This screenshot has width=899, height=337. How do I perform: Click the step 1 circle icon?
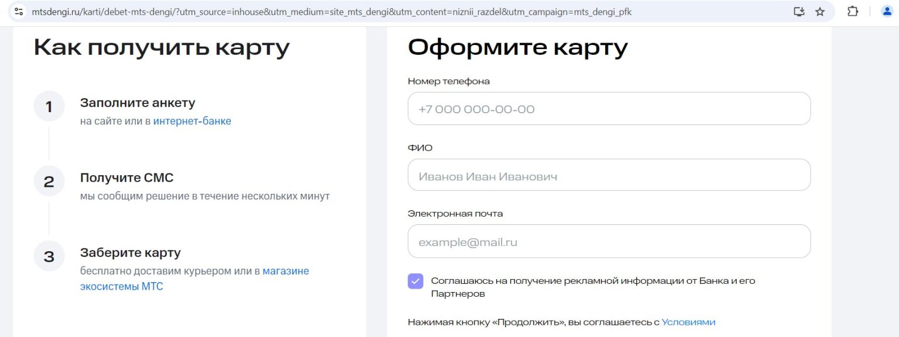pyautogui.click(x=49, y=107)
